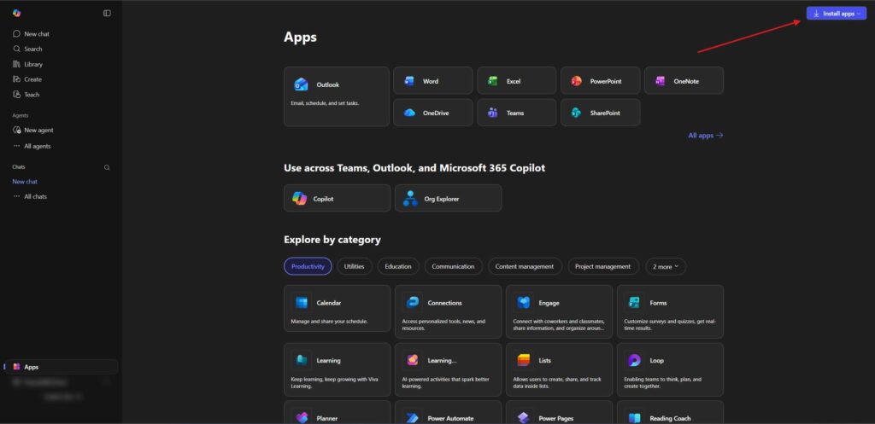Screen dimensions: 875x424
Task: Open the Org Explorer app card
Action: [x=448, y=198]
